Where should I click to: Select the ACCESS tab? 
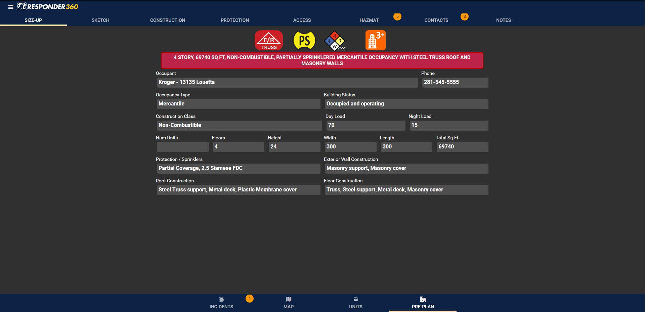coord(302,20)
